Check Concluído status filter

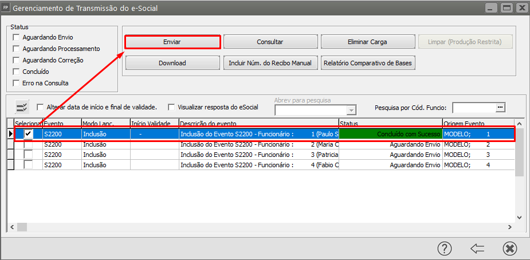16,72
